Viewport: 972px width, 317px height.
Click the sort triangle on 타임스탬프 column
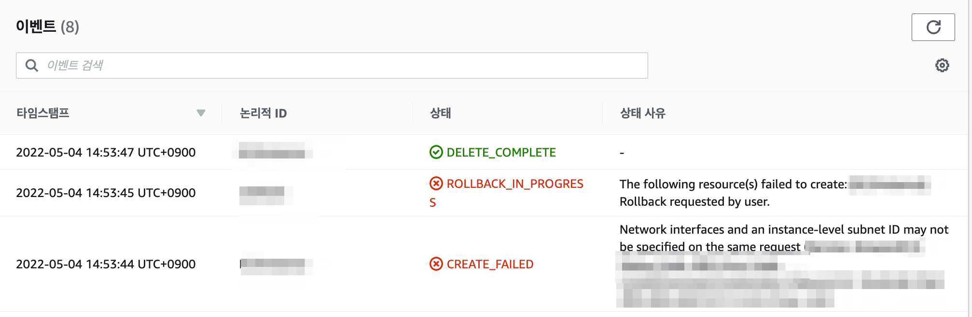pos(201,113)
